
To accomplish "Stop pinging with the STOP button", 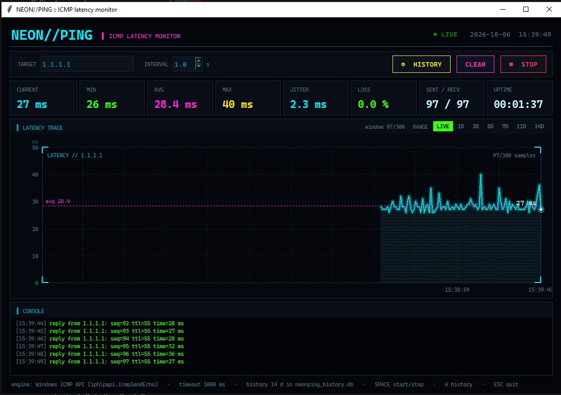I will click(x=523, y=65).
